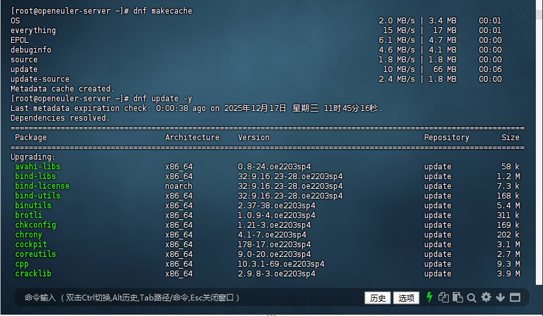
Task: Open terminal settings gear icon
Action: (x=486, y=297)
